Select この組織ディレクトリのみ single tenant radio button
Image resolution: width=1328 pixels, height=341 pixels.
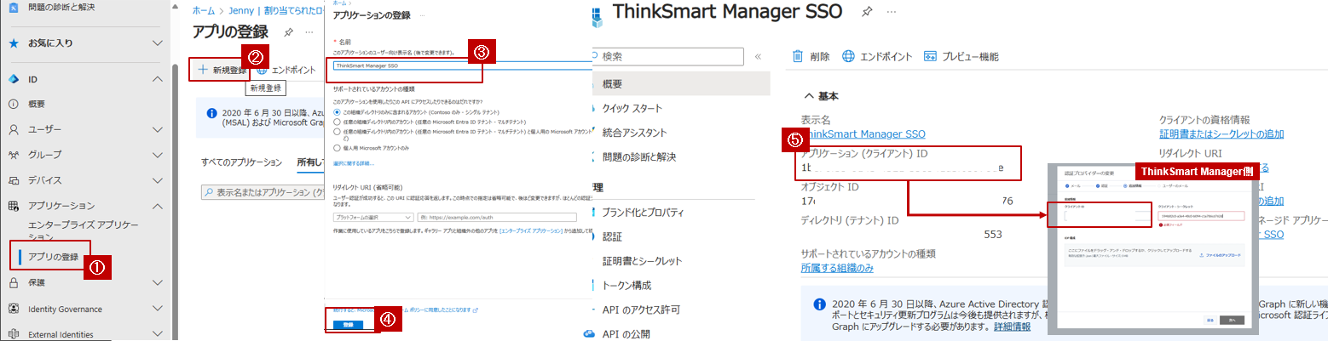pos(337,112)
